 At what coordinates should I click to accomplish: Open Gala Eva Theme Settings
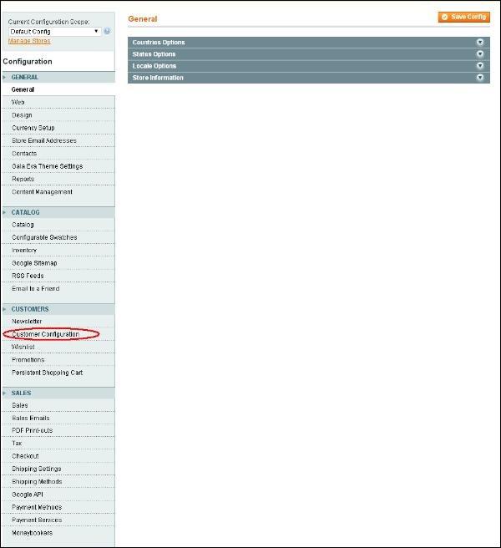47,166
